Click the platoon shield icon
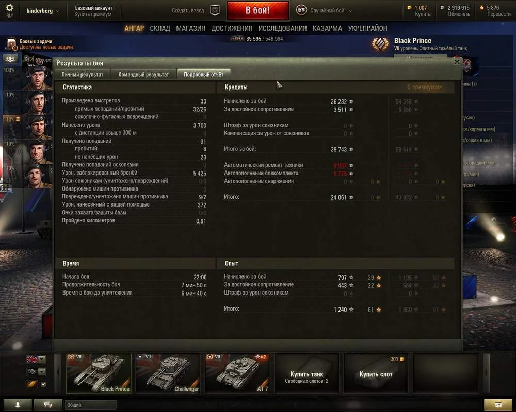516x412 pixels. [x=215, y=10]
